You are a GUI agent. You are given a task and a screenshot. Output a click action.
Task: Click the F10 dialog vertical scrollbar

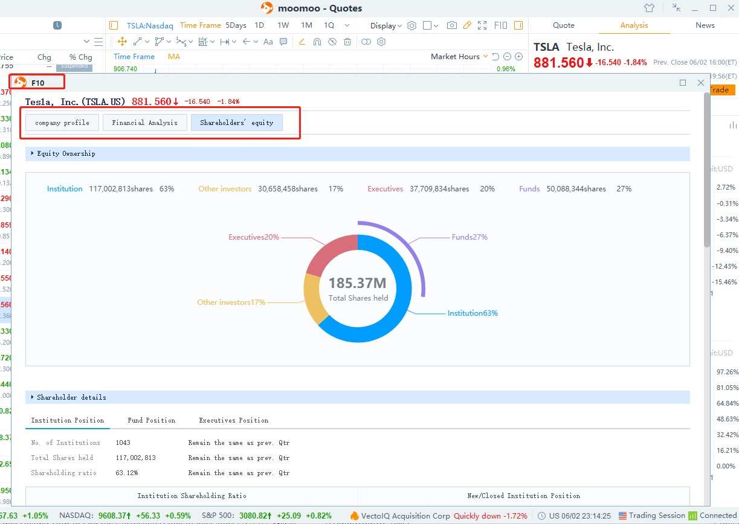(x=706, y=169)
